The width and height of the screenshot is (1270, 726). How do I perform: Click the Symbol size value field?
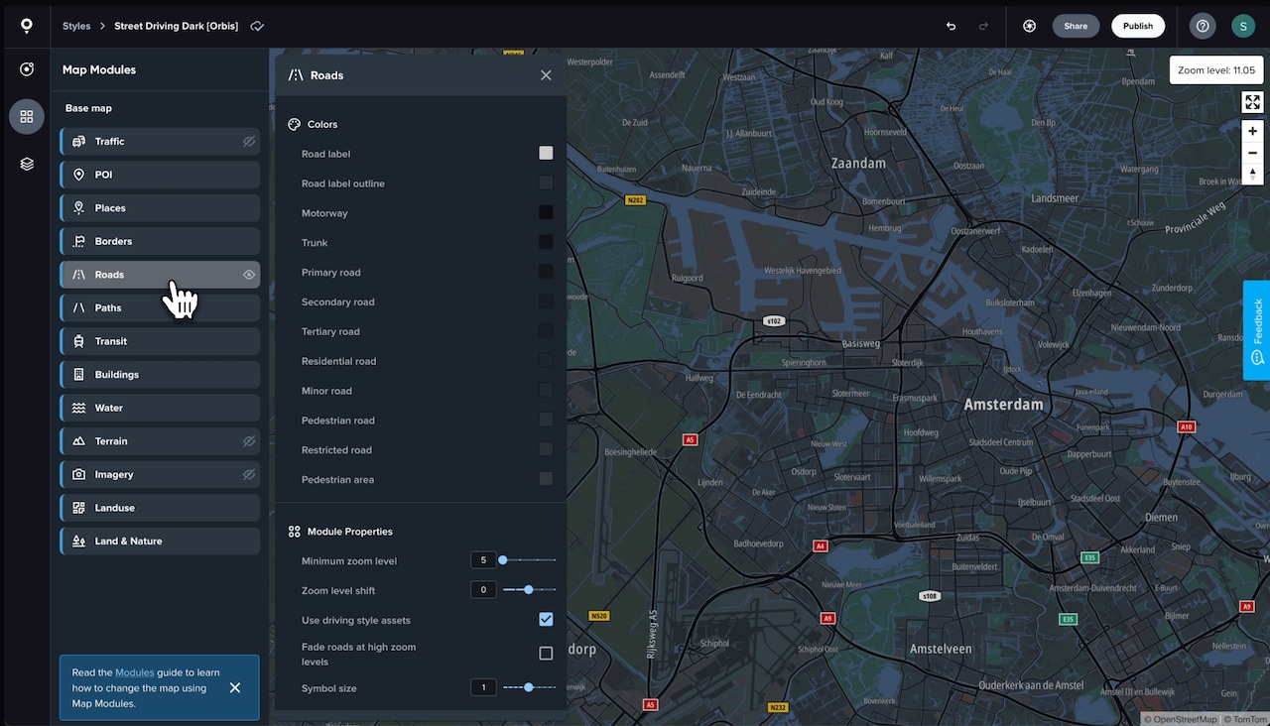point(483,687)
